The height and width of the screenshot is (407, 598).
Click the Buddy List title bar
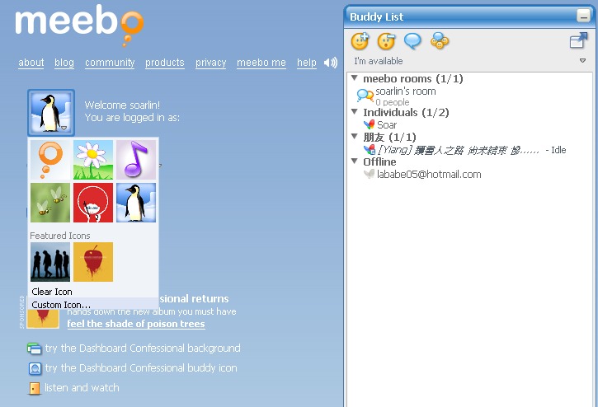click(470, 16)
